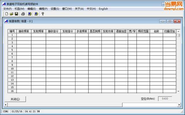185x115 pixels.
Task: Click the app logo in the title bar
Action: point(4,4)
